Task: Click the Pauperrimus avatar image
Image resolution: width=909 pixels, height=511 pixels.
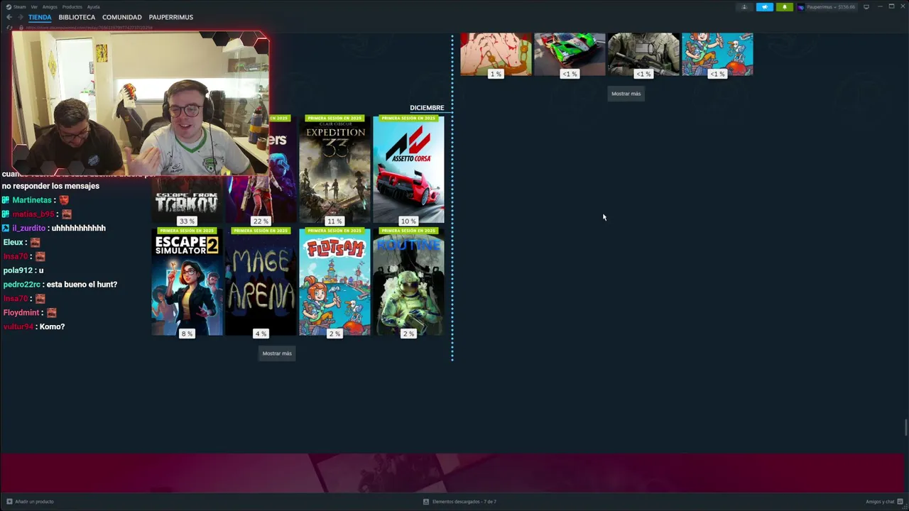Action: (802, 7)
